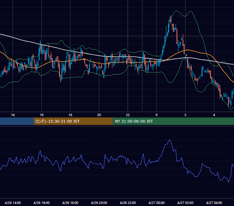The width and height of the screenshot is (234, 206).
Task: Click the 4 hour axis label
Action: click(x=214, y=115)
